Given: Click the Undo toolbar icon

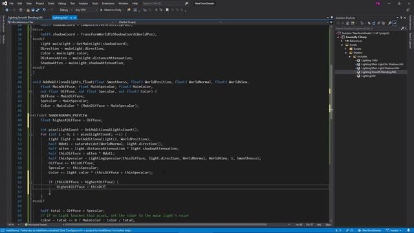Looking at the screenshot, I should tap(44, 10).
